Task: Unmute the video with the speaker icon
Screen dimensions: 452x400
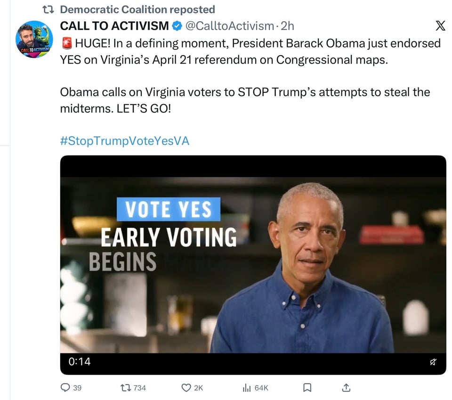Action: [433, 362]
